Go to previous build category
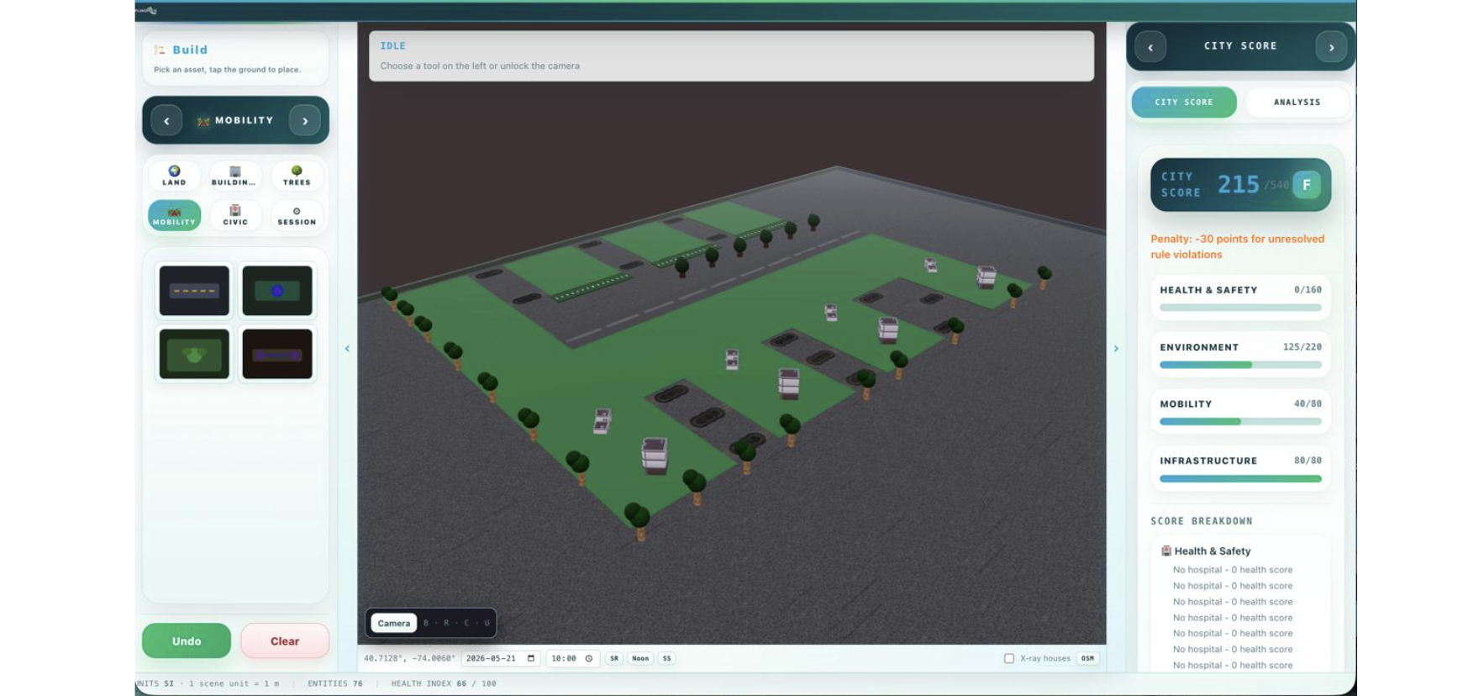This screenshot has width=1484, height=696. (166, 121)
